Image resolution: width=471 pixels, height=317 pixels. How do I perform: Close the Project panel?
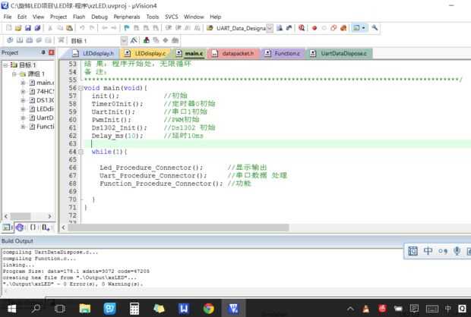coord(52,52)
